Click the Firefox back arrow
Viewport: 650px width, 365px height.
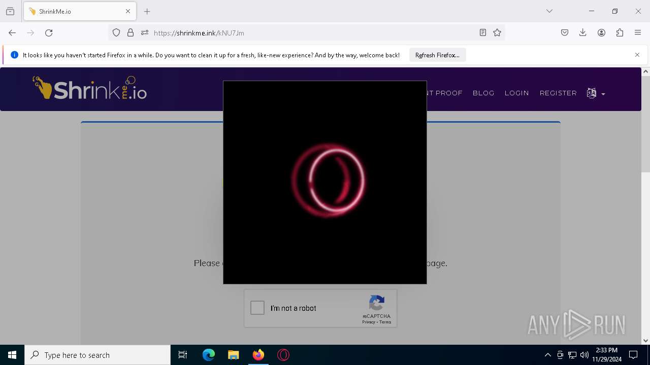(12, 32)
